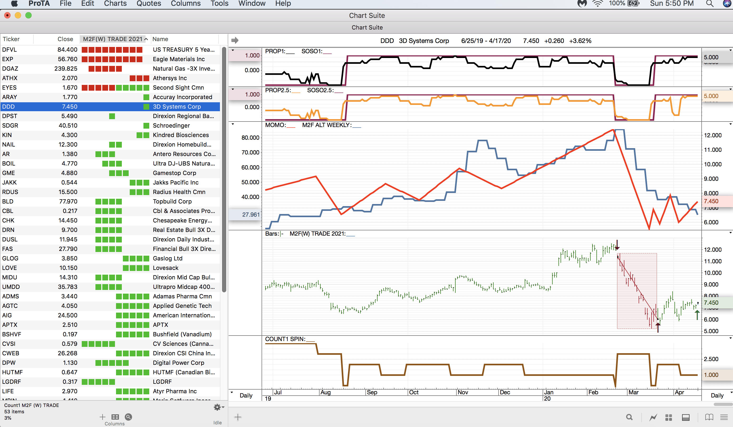The width and height of the screenshot is (733, 427).
Task: Open the Quotes menu
Action: pos(149,3)
